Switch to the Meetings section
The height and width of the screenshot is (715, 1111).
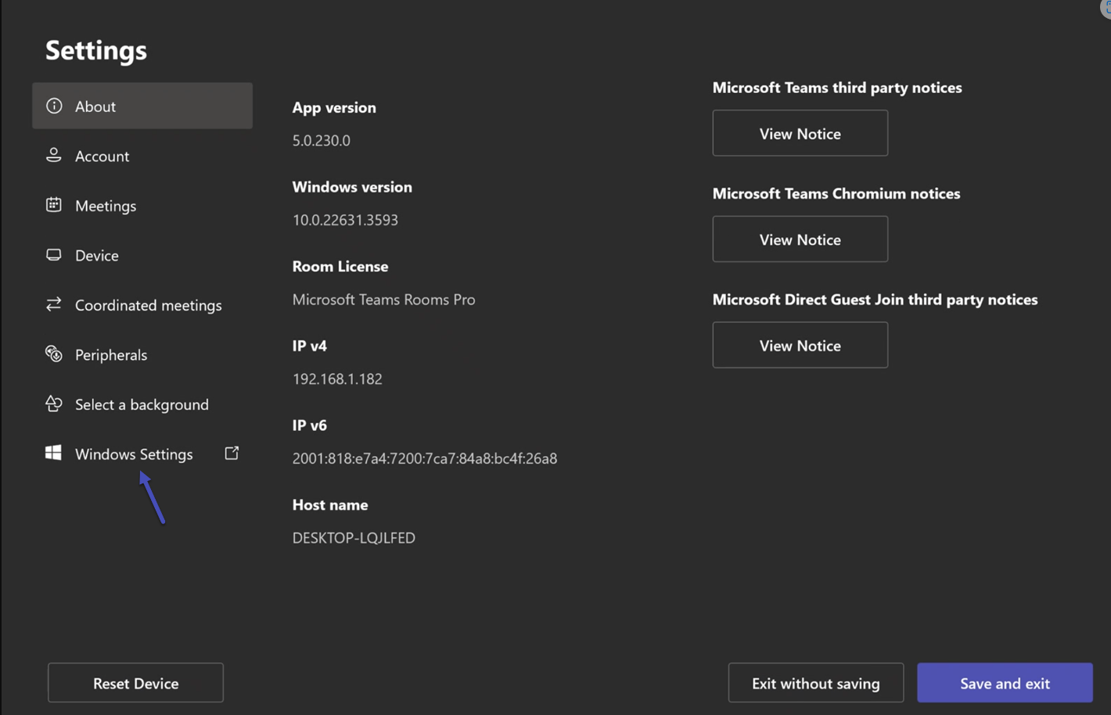(142, 205)
